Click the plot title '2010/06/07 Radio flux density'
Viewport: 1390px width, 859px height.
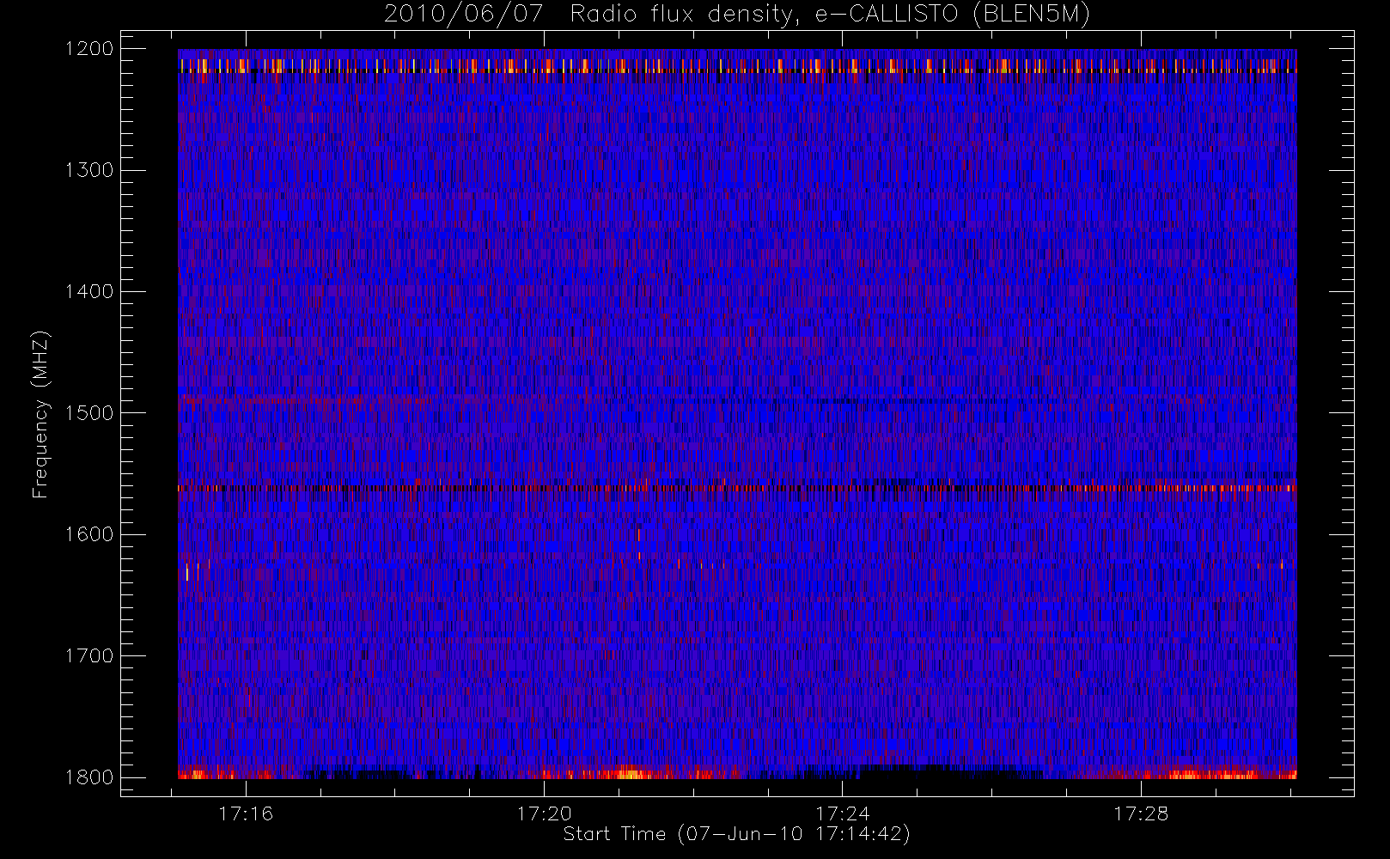(737, 15)
